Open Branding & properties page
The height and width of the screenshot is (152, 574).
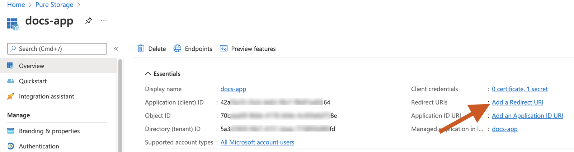tap(49, 131)
